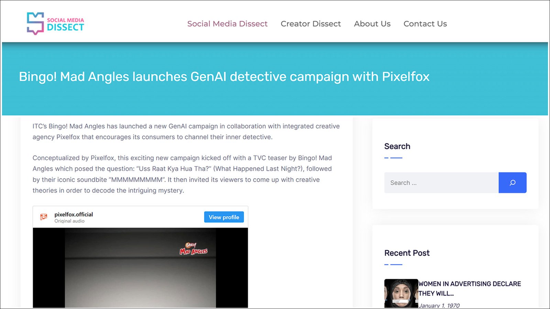Viewport: 550px width, 309px height.
Task: Submit search with the magnifier button
Action: (x=513, y=183)
